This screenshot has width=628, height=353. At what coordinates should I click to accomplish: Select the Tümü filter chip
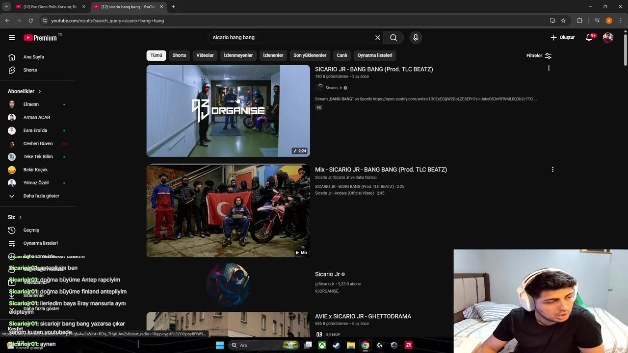[x=156, y=55]
